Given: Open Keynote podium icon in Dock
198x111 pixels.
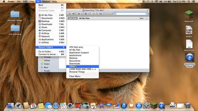Looking at the screenshot, I should click(109, 105).
